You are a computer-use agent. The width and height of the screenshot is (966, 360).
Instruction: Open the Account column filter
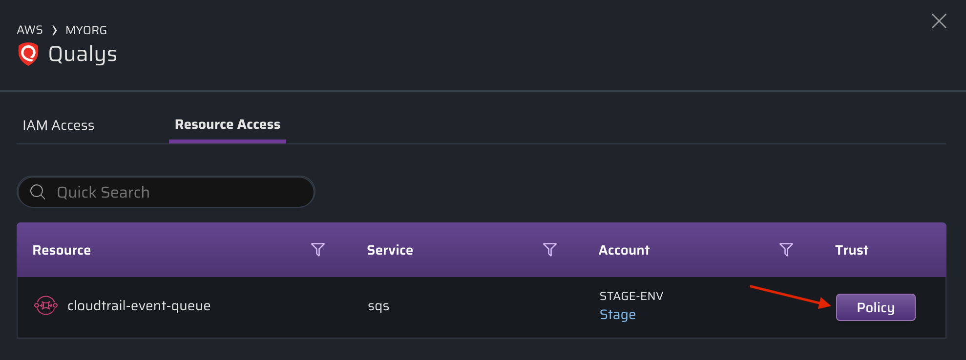pos(786,250)
